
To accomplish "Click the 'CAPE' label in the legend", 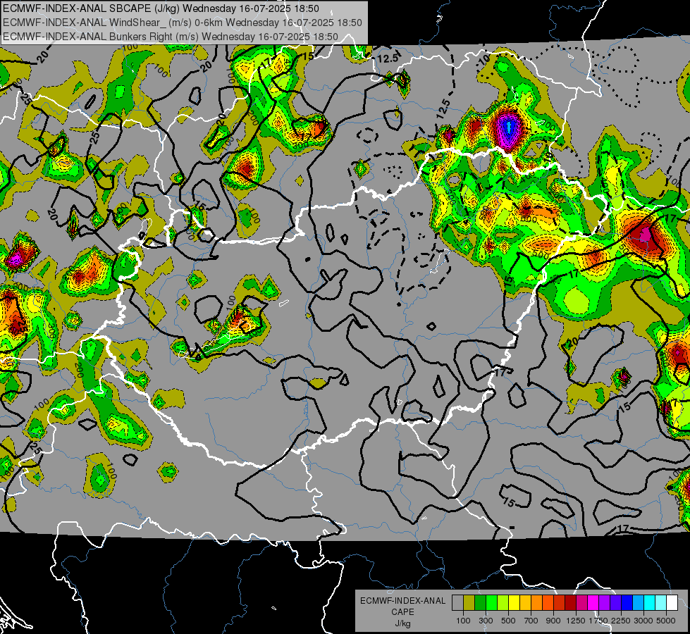I will tap(402, 612).
